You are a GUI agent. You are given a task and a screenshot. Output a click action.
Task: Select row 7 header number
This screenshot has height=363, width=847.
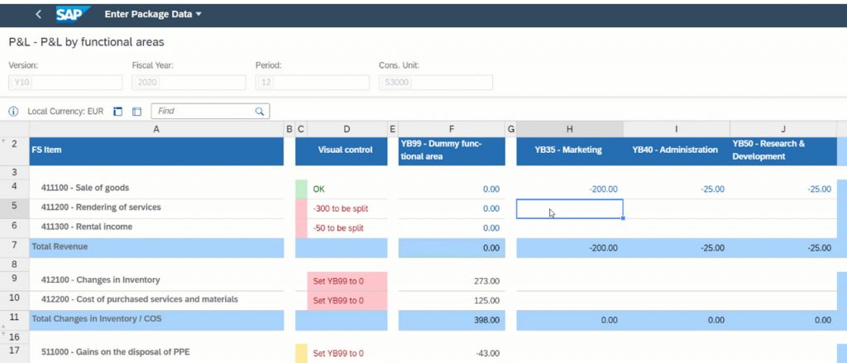[15, 246]
